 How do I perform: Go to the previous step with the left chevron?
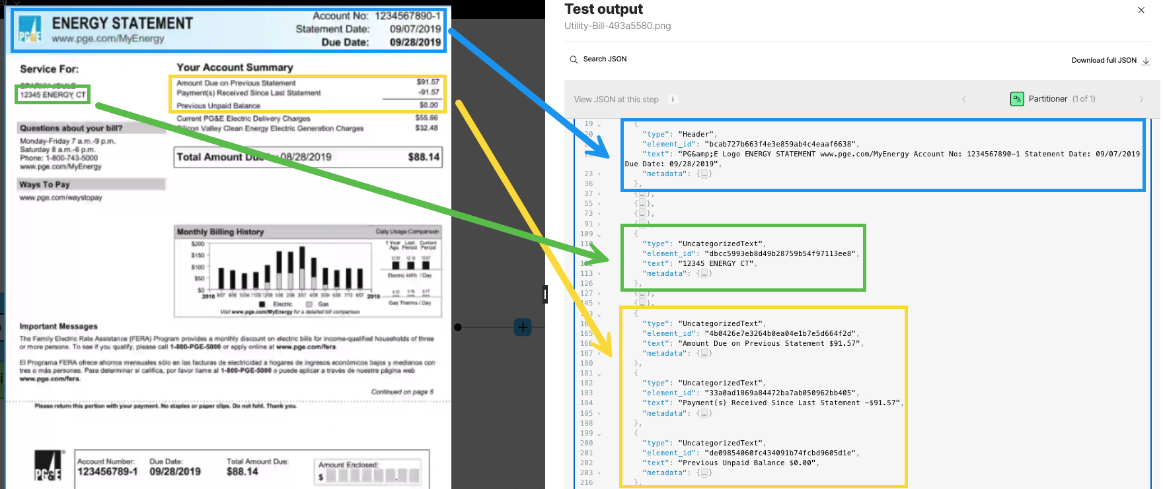(963, 99)
